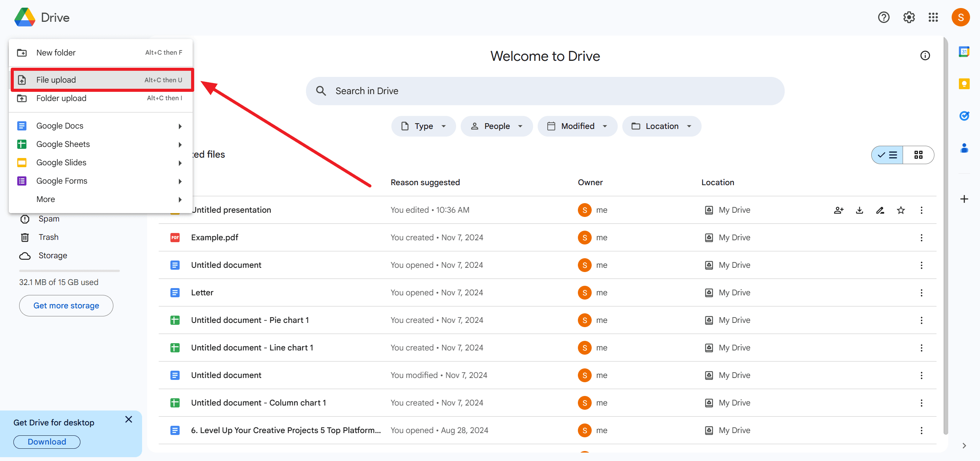Click Get add-ons plus icon
This screenshot has width=980, height=461.
pyautogui.click(x=964, y=199)
